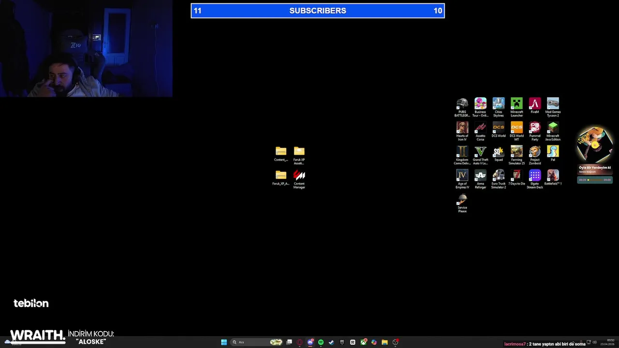Open Kingdom Come Deliverance shortcut
Viewport: 619px width, 348px height.
tap(462, 155)
